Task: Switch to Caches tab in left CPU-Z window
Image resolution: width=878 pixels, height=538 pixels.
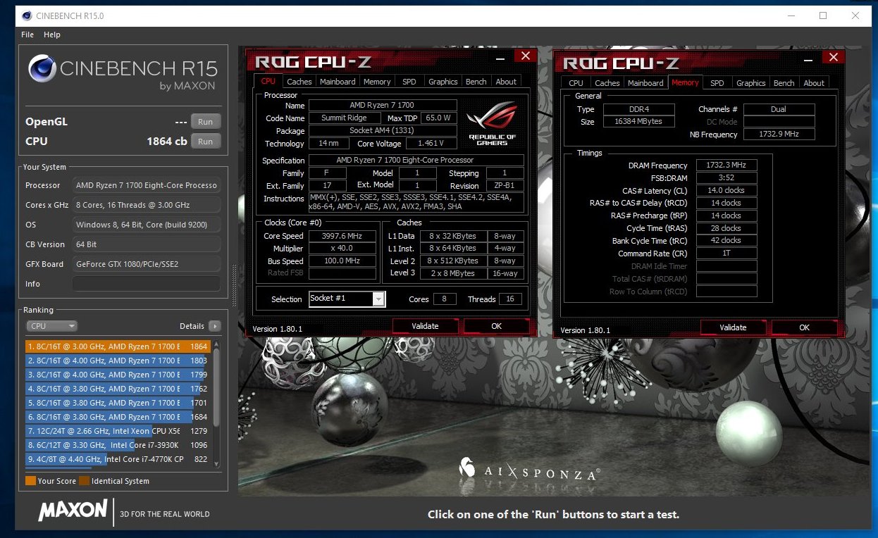Action: pos(299,82)
